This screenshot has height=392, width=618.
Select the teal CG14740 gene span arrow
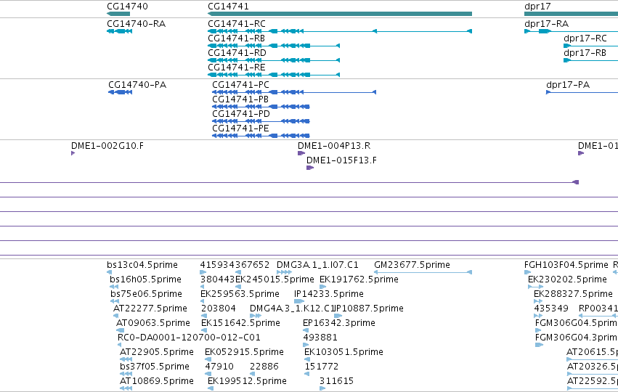click(x=118, y=14)
